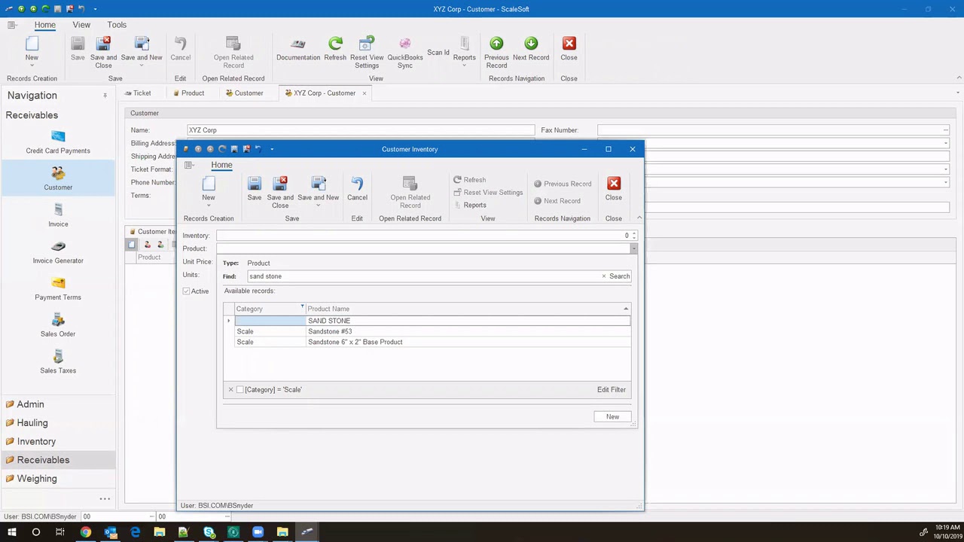
Task: Collapse the Customer Inventory ribbon
Action: (x=639, y=218)
